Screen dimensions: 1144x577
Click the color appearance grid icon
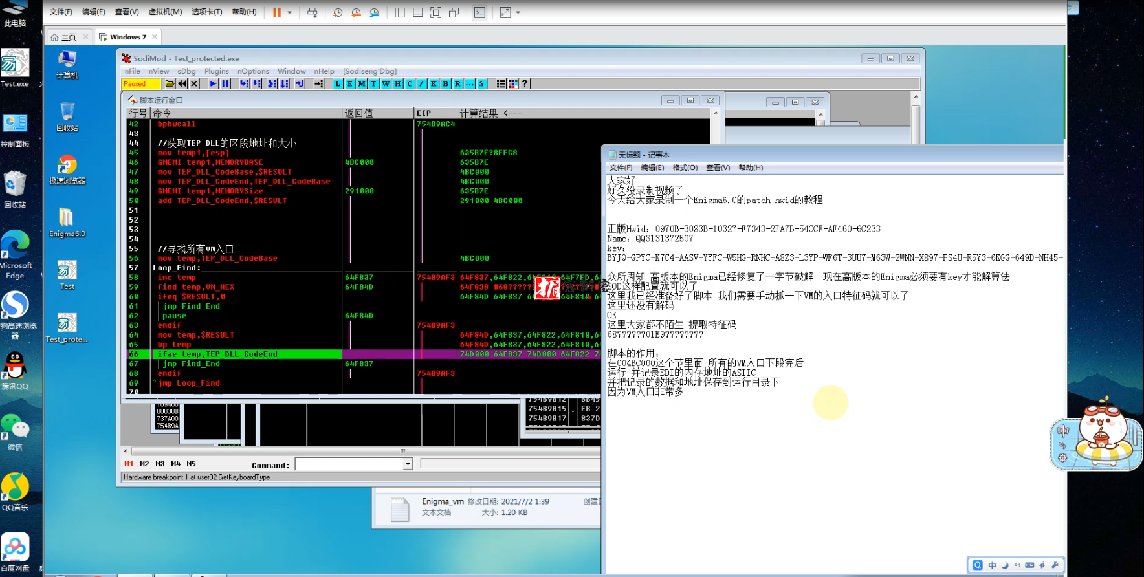click(x=513, y=83)
